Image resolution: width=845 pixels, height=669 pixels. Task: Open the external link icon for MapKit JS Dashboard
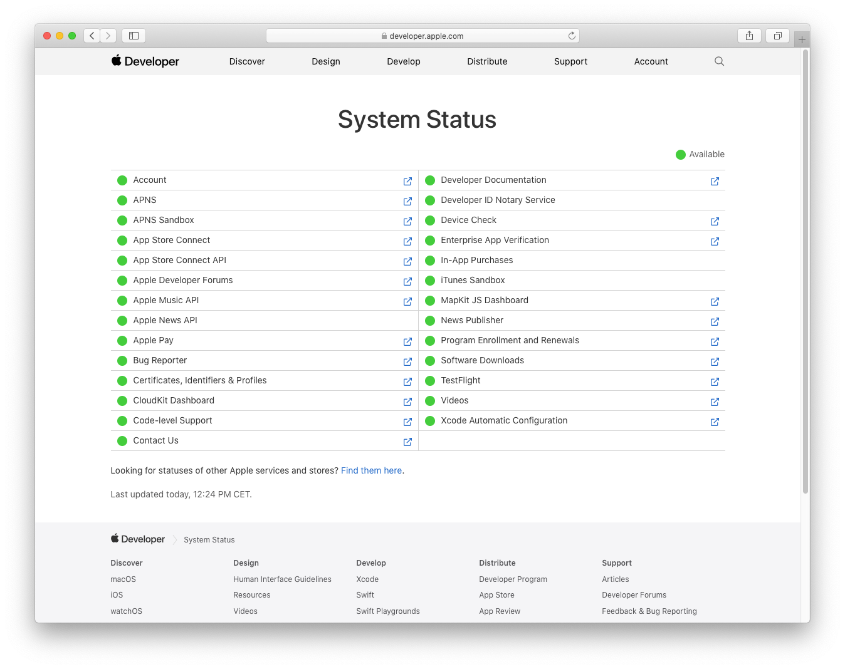[715, 301]
